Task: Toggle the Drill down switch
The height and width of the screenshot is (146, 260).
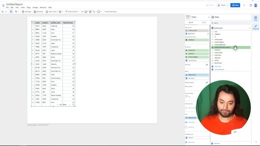Action: [206, 65]
